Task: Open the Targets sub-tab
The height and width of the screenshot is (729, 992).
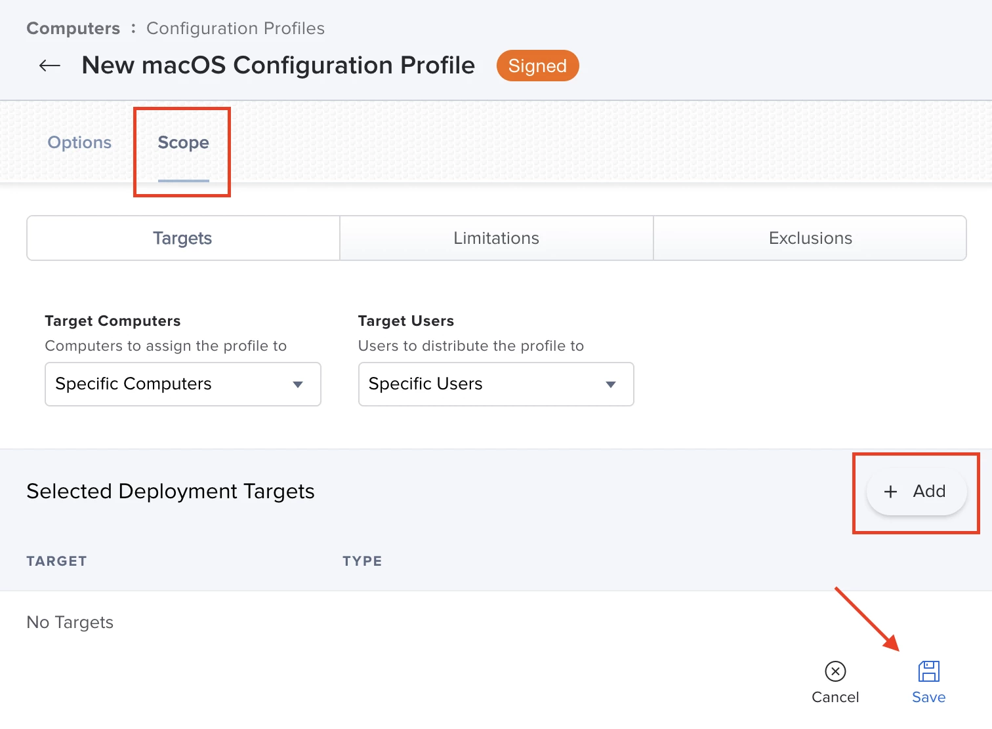Action: click(183, 238)
